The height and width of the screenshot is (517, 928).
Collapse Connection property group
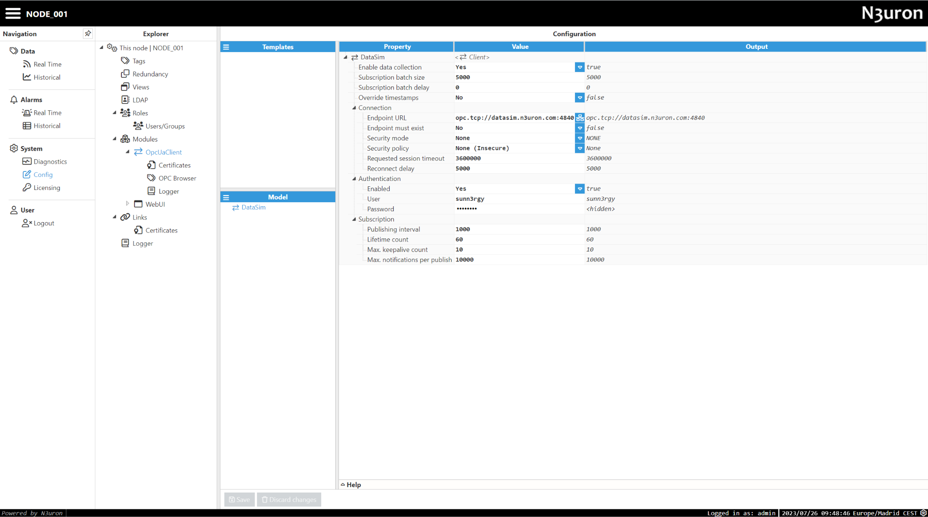pos(354,108)
